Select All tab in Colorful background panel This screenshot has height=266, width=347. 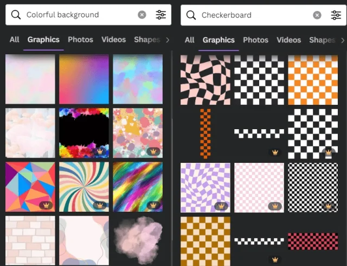point(15,40)
